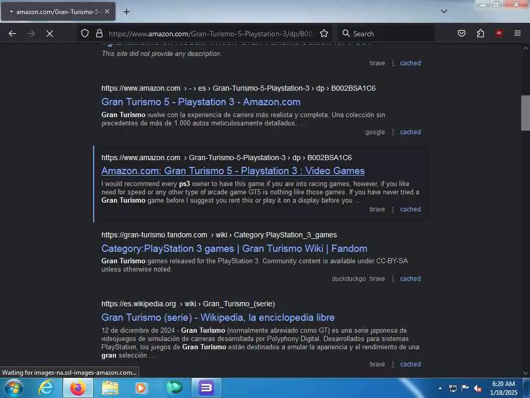
Task: Open the file explorer folder in the taskbar
Action: [110, 388]
